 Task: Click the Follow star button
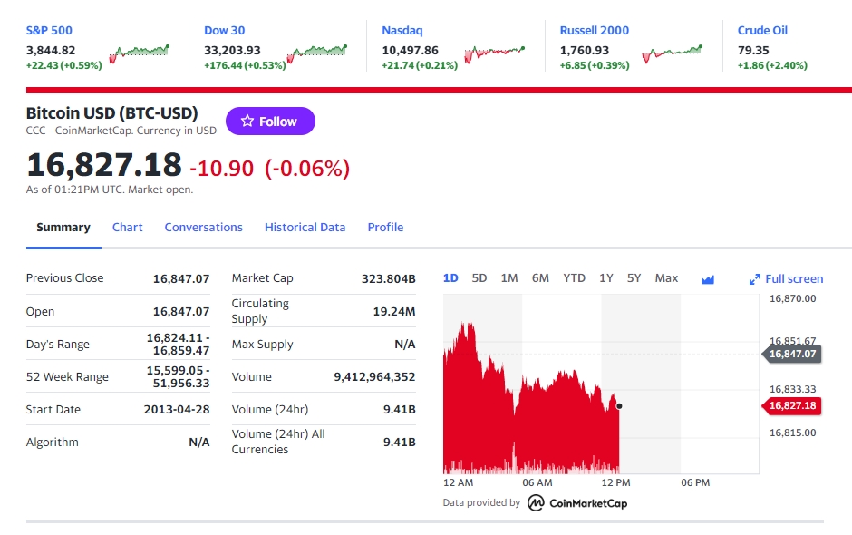(270, 122)
